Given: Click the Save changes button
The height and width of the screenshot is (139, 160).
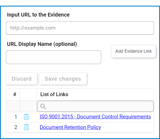Looking at the screenshot, I should 63,79.
